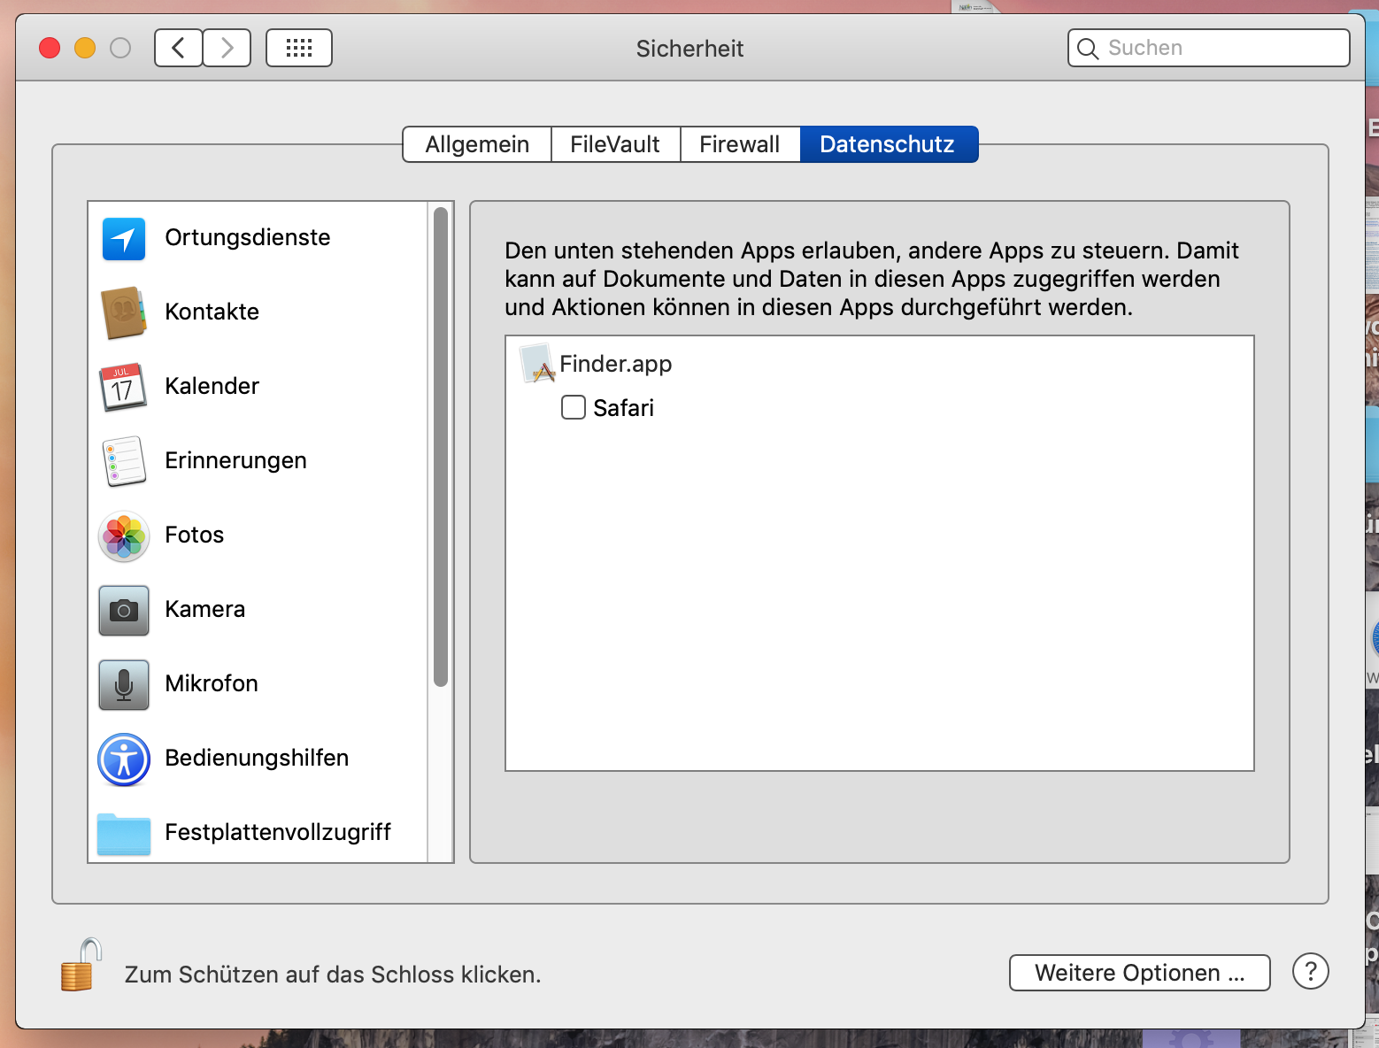Enable the Safari checkbox under Finder.app
The image size is (1379, 1048).
coord(574,407)
